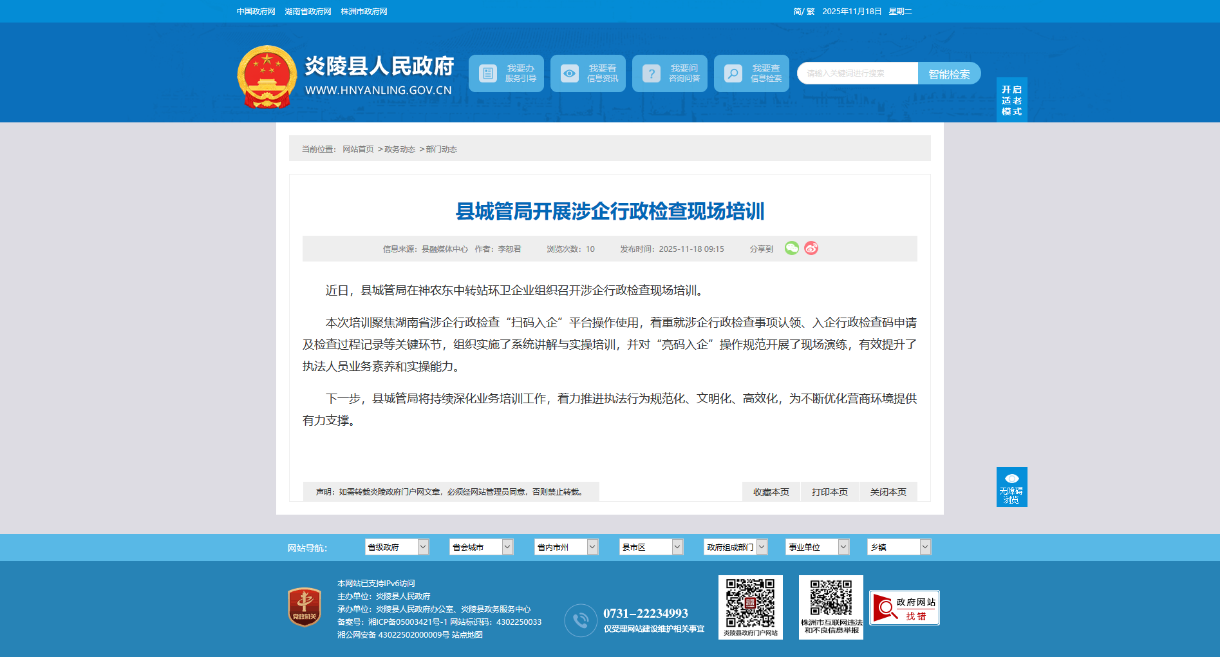
Task: Click the 打印本页 button
Action: pyautogui.click(x=830, y=492)
